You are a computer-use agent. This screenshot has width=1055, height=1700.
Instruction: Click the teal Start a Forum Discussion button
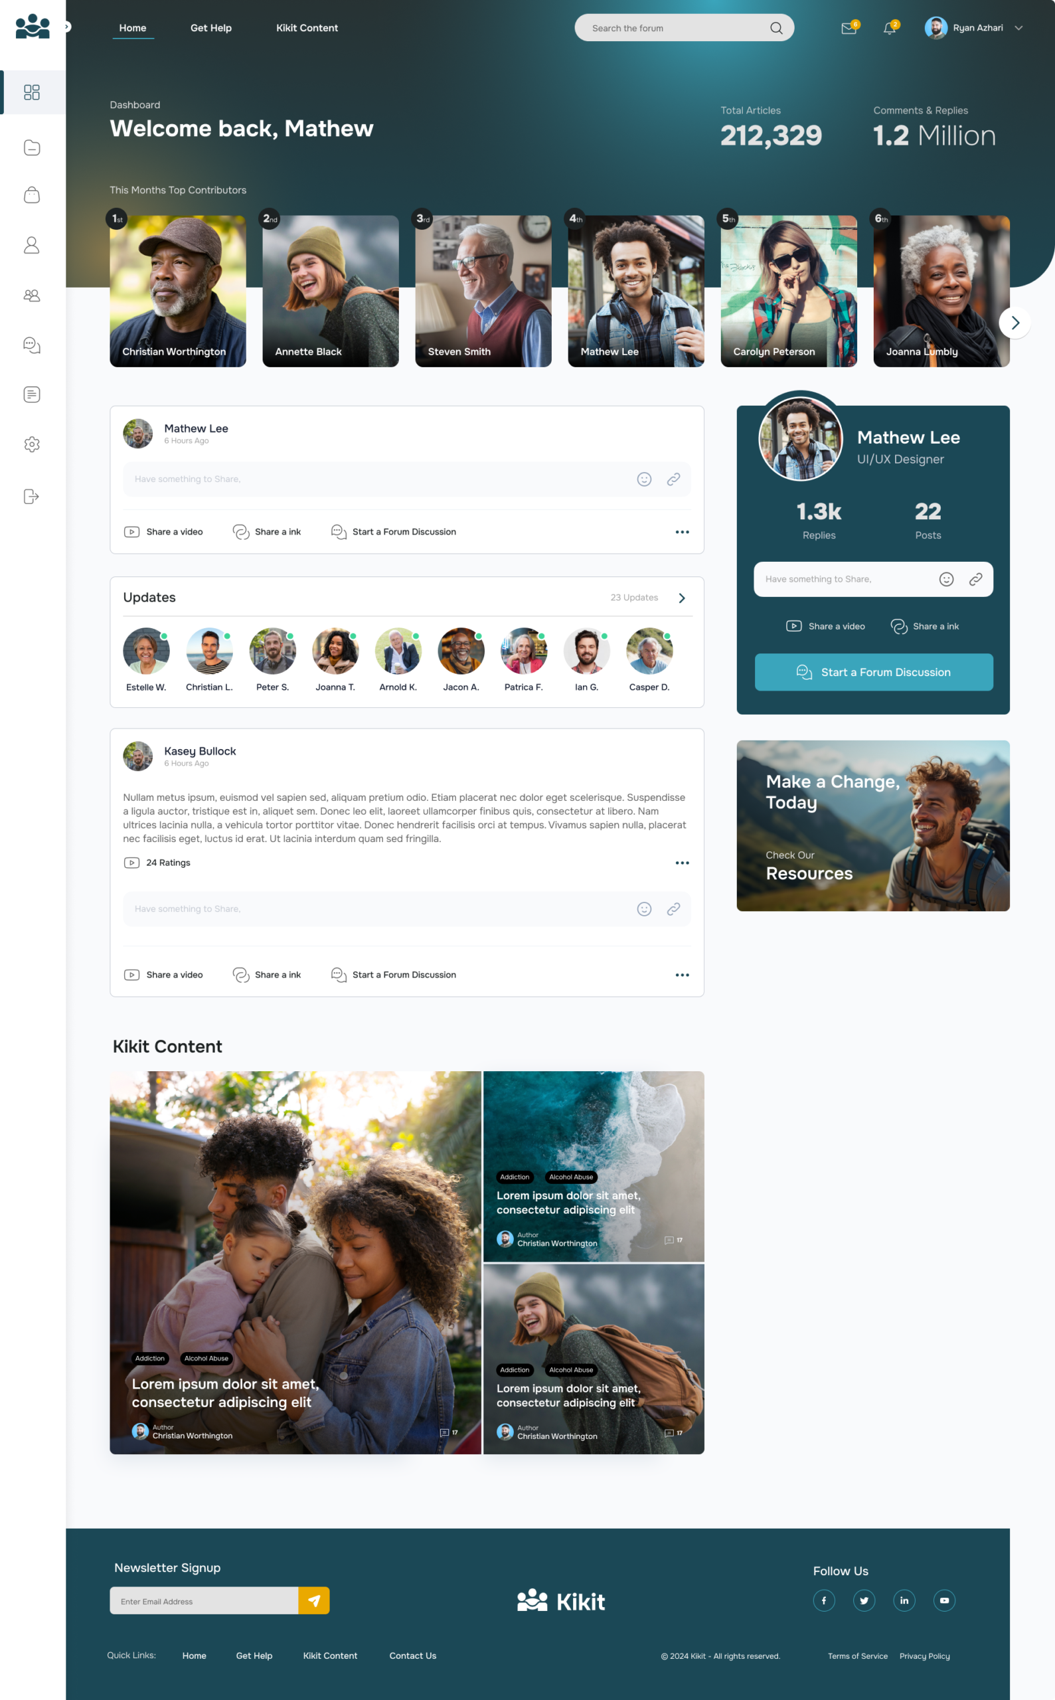(874, 672)
